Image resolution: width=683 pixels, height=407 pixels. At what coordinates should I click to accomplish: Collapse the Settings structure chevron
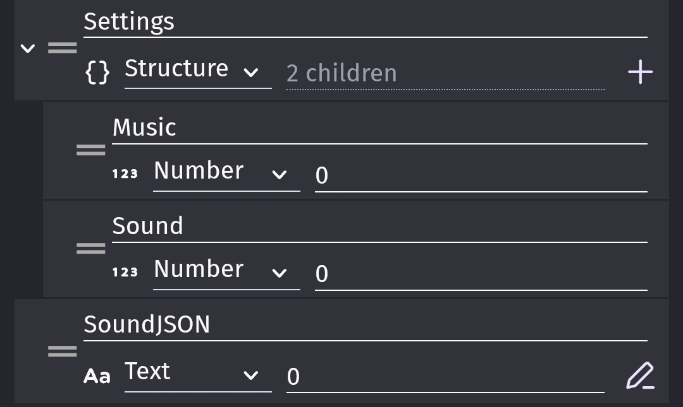(x=28, y=48)
